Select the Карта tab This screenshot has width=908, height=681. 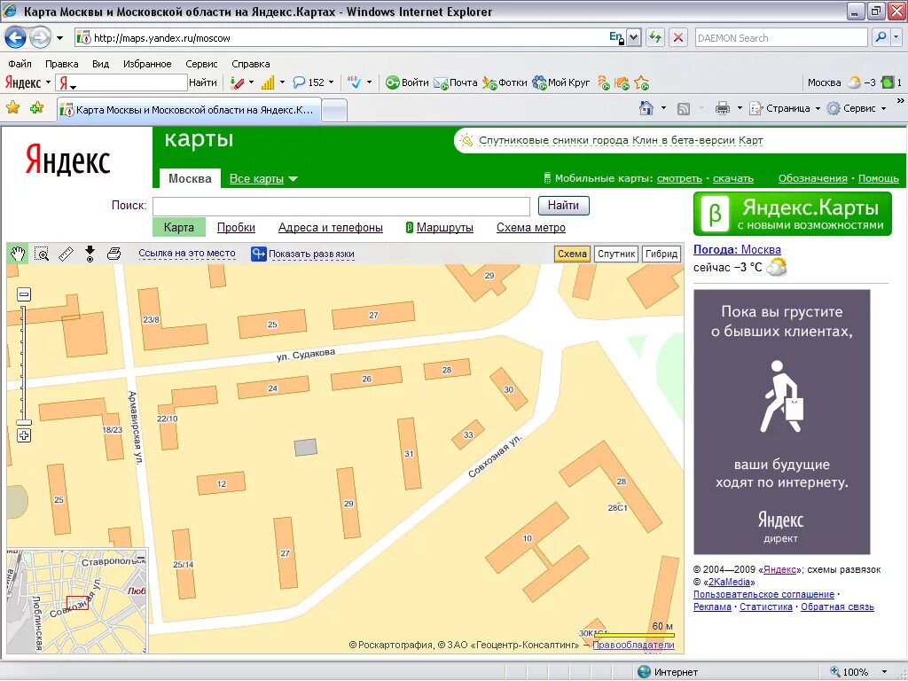[179, 228]
